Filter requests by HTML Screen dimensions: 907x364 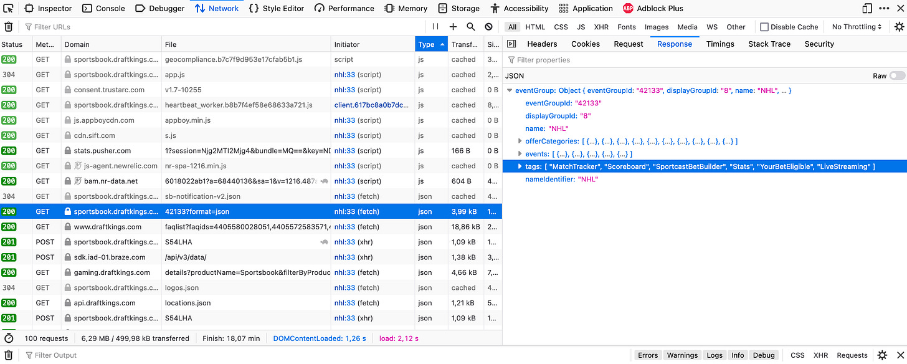[535, 27]
